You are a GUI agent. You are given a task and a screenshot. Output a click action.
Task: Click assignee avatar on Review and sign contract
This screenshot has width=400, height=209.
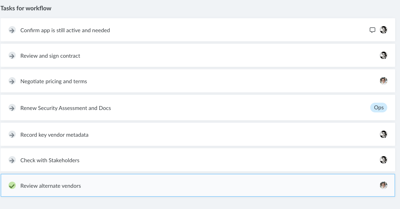point(383,55)
